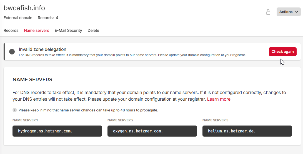
Task: Click the helium.ns.hetzner.de name server box
Action: coord(247,131)
